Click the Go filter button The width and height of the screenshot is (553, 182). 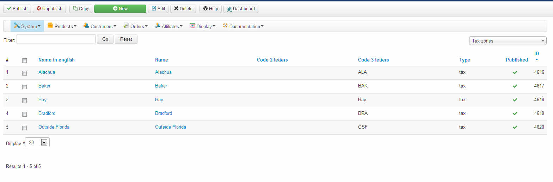coord(105,39)
